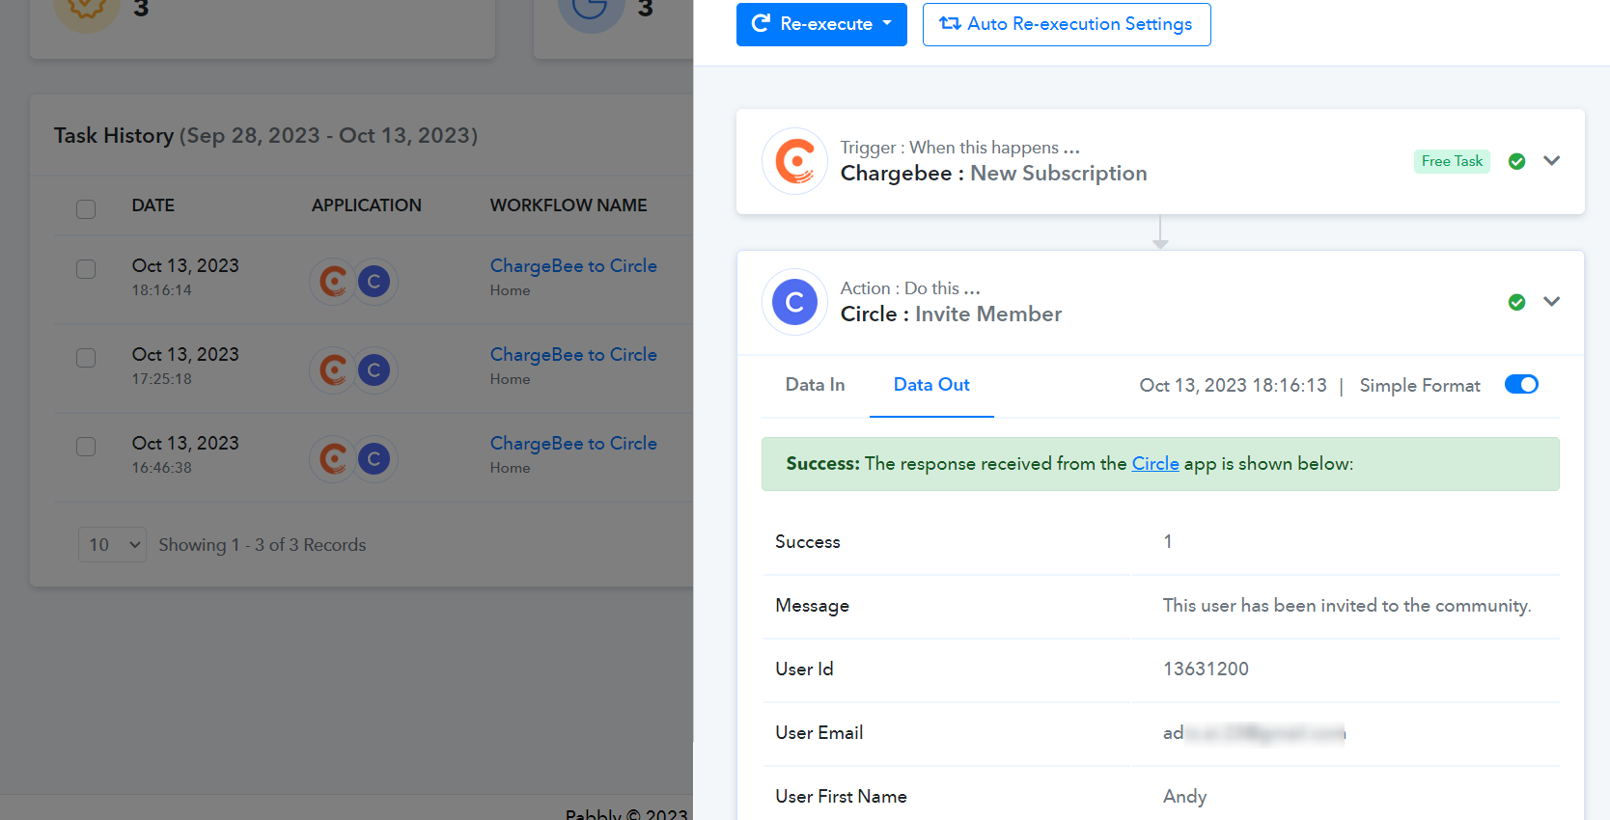
Task: Select the checkbox for the 17:25:18 task
Action: pyautogui.click(x=86, y=357)
